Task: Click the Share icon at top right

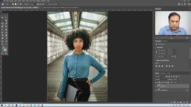Action: [x=189, y=4]
